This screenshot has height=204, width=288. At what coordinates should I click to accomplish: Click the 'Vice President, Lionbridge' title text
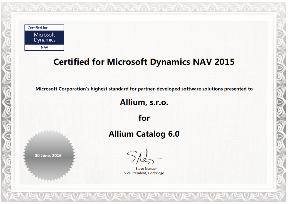[144, 173]
